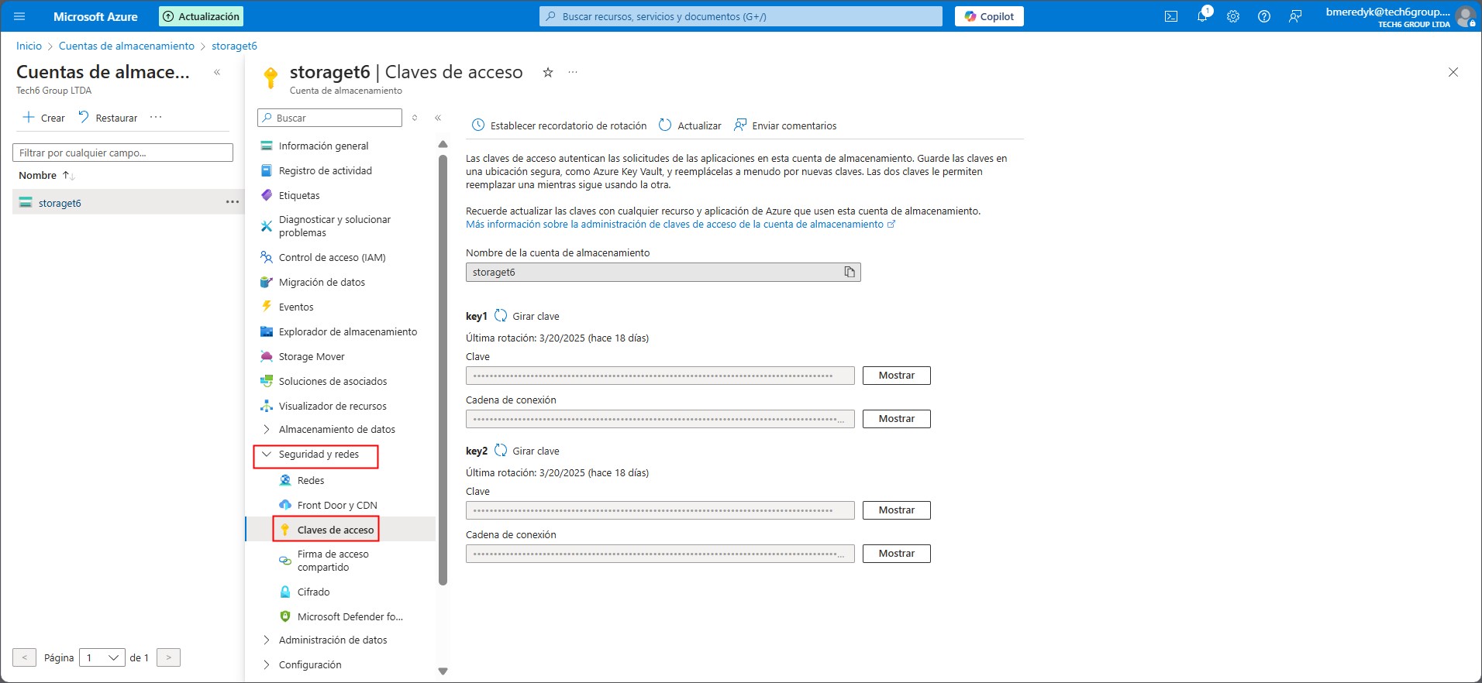Go to previous page of the list
The image size is (1482, 683).
pos(24,657)
